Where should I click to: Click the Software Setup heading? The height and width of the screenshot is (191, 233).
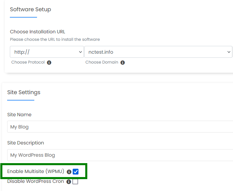[x=31, y=10]
